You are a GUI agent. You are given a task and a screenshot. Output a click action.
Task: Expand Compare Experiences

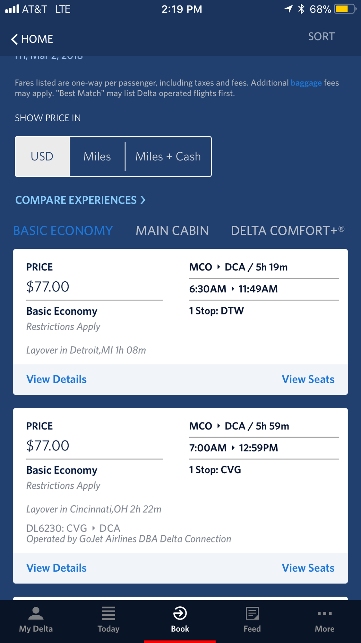pyautogui.click(x=80, y=200)
